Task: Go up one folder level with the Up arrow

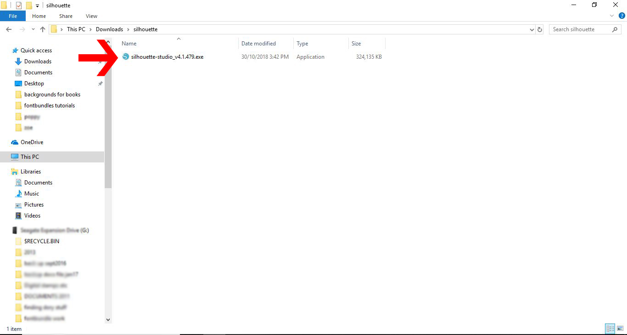Action: tap(43, 29)
